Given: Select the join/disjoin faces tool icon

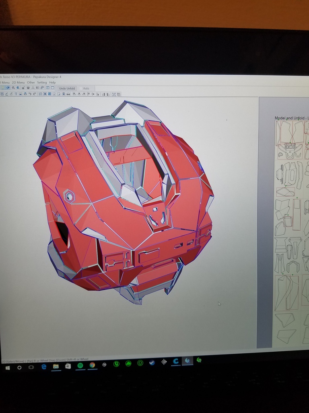Looking at the screenshot, I should point(11,94).
